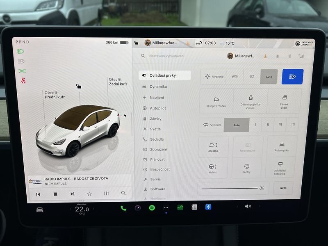
Task: Unmute using the volume speaker icon
Action: click(x=248, y=206)
